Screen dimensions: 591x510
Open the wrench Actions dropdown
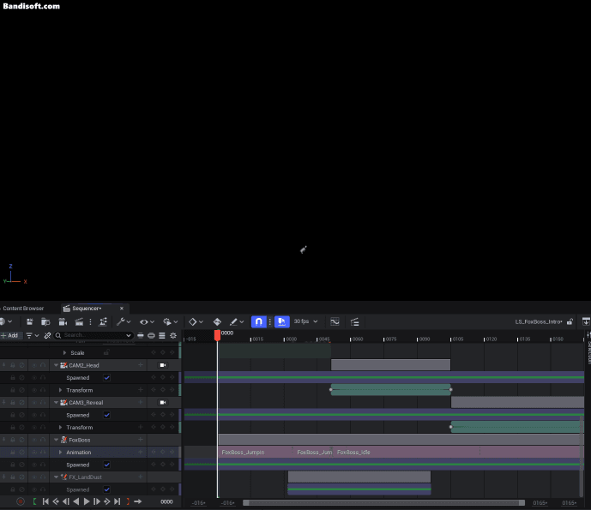(124, 321)
